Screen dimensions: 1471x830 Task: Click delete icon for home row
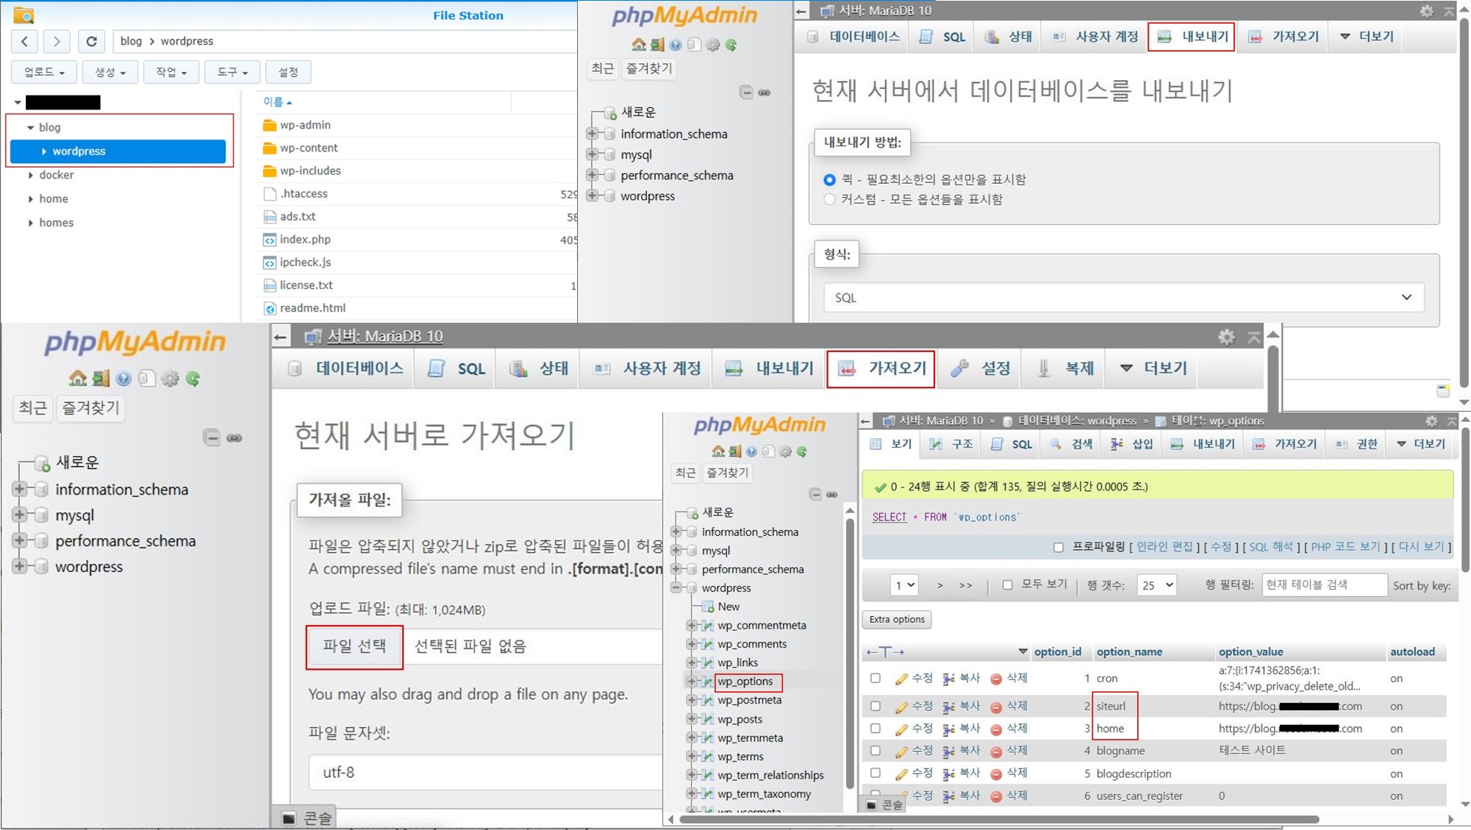click(996, 729)
